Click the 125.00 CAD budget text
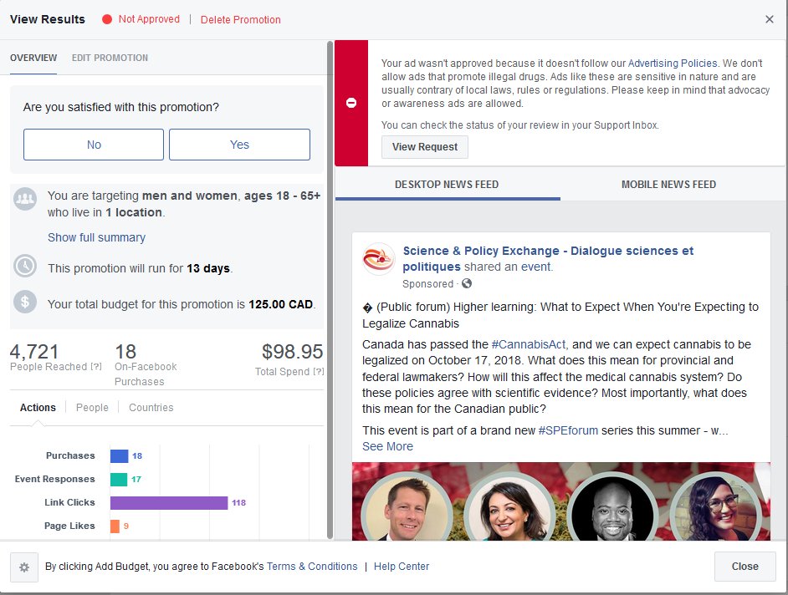This screenshot has width=788, height=595. [280, 304]
